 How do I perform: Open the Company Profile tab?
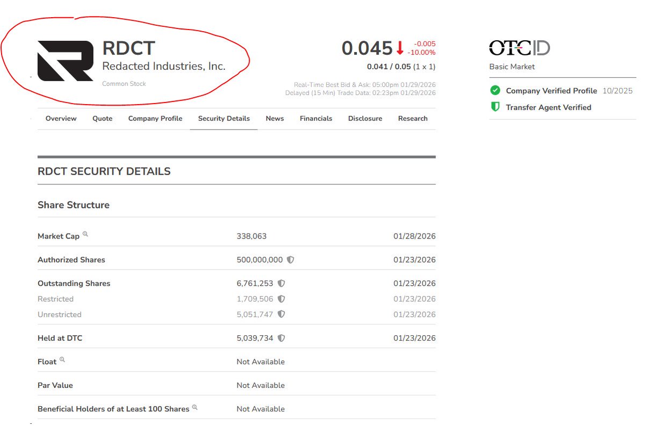(155, 118)
